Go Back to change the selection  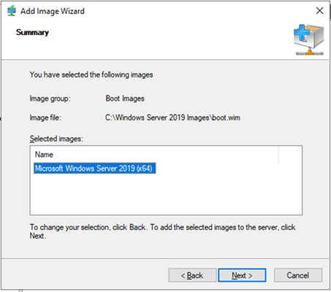(x=192, y=275)
